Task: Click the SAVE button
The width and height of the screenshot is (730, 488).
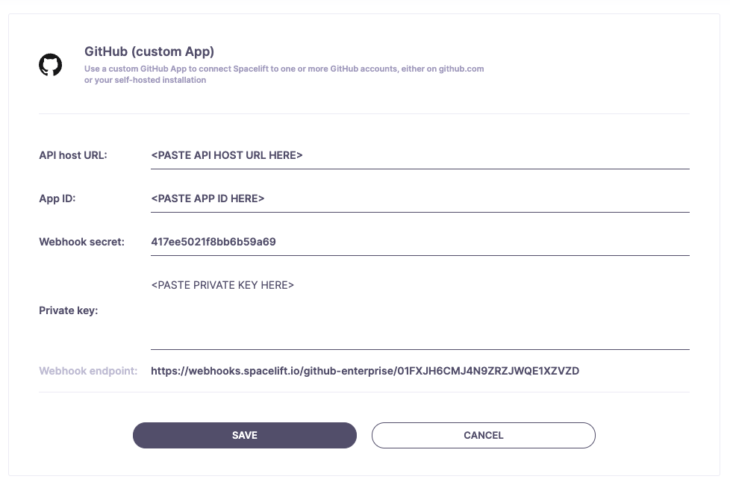Action: 245,435
